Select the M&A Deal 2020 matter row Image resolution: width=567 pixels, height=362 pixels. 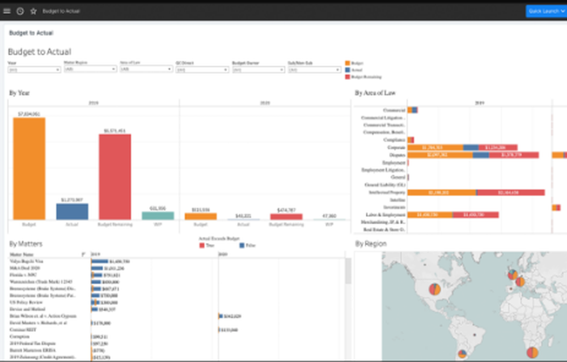point(24,268)
